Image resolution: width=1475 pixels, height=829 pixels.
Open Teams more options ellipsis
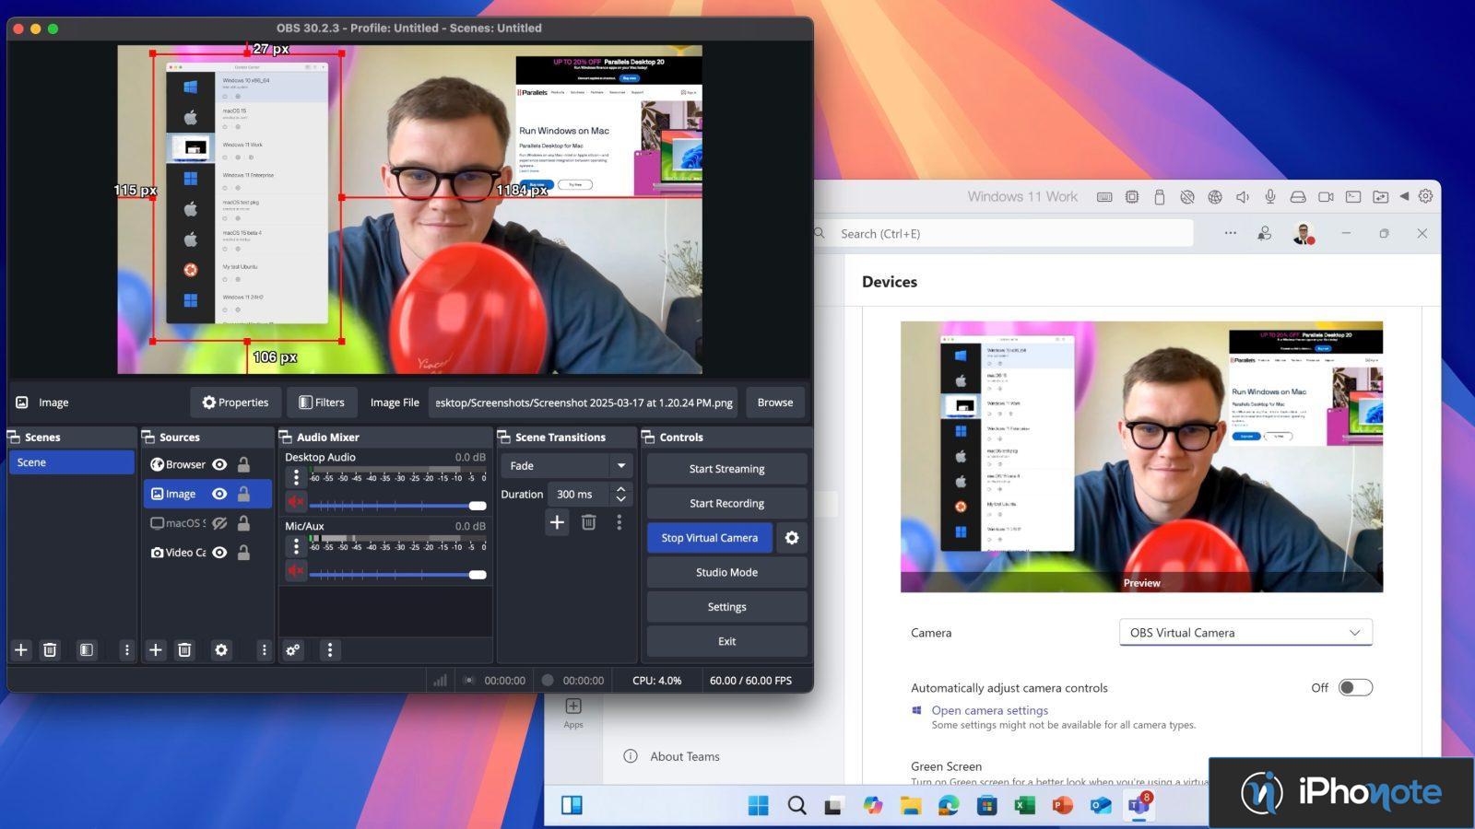[1230, 234]
